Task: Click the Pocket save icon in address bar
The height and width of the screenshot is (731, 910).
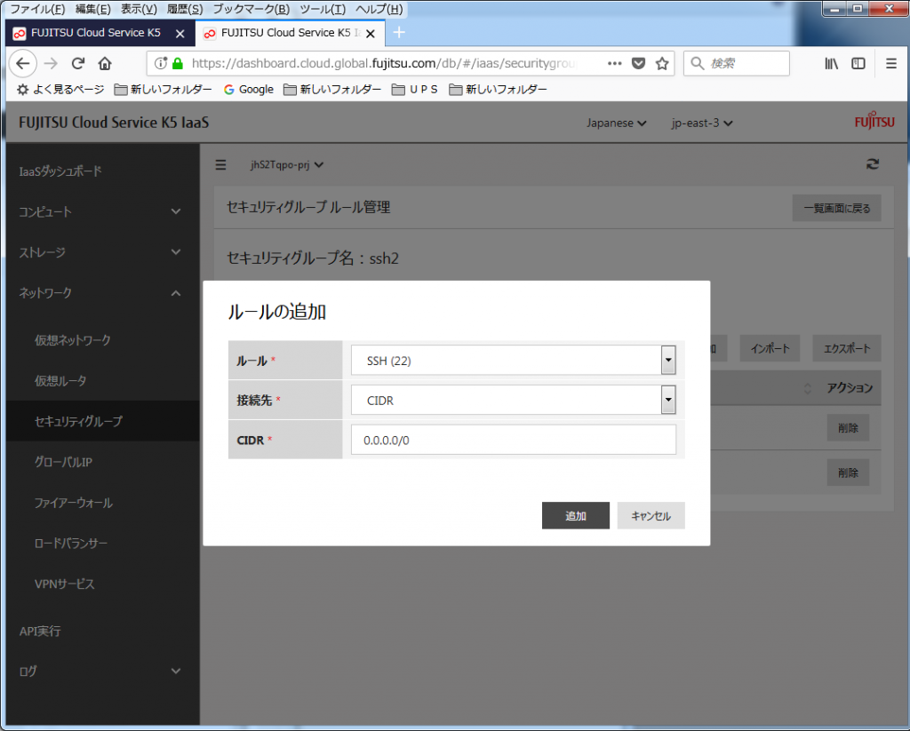Action: [638, 63]
